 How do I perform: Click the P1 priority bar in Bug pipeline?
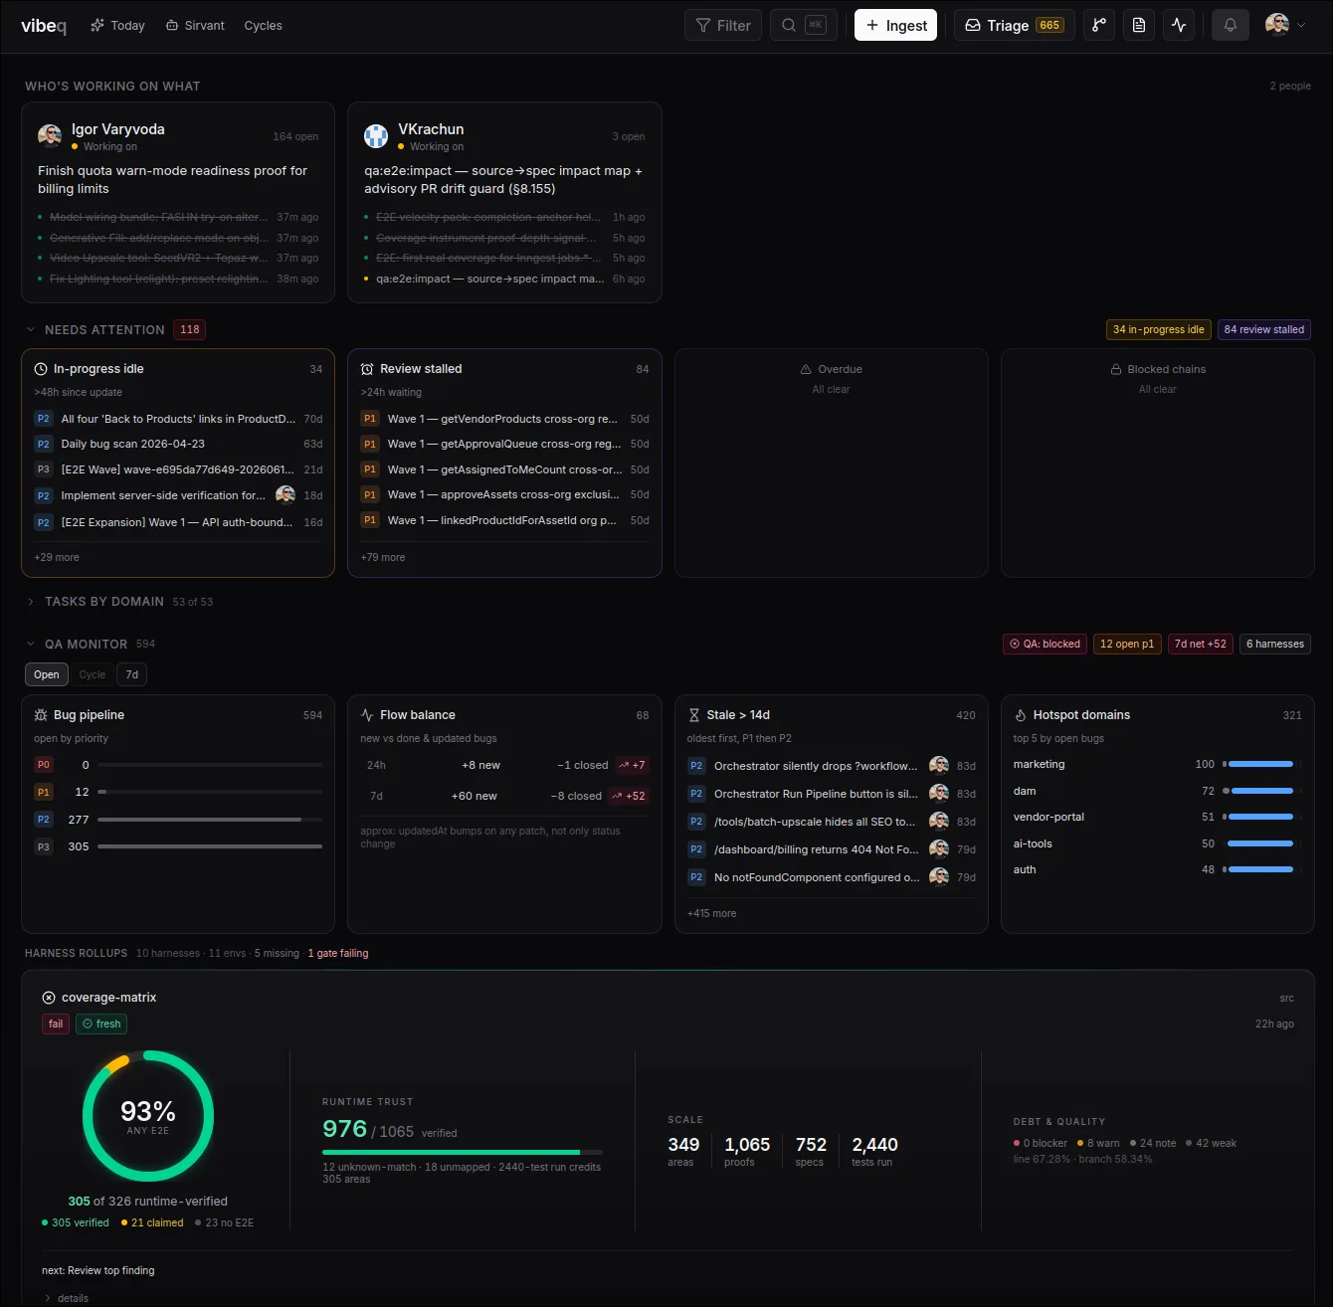coord(210,792)
